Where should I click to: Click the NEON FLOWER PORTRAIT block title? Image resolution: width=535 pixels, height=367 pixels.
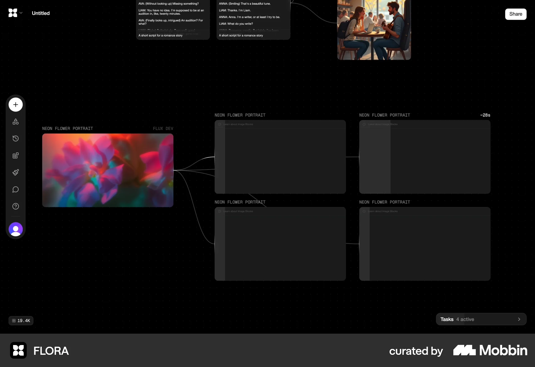[67, 128]
